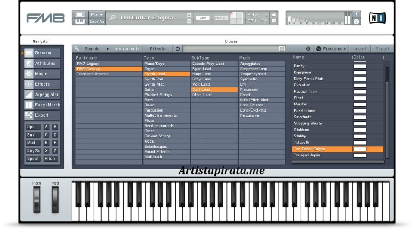Select the Synth Pad type
414x239 pixels.
(166, 79)
